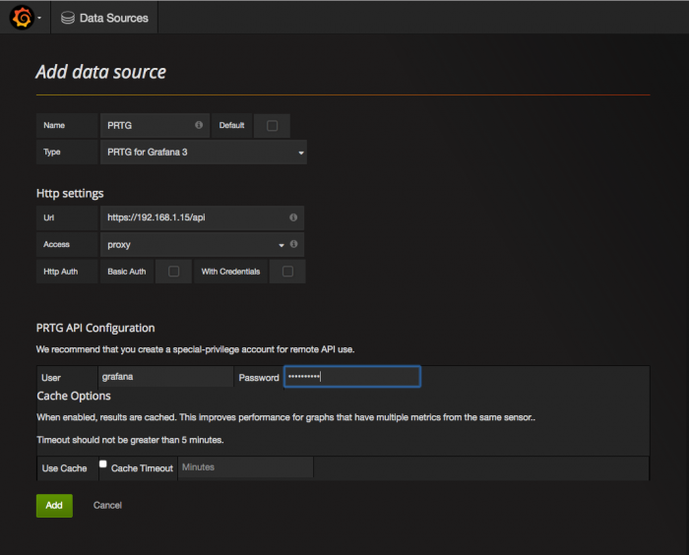Click the info icon in Url field
The image size is (689, 555).
[293, 217]
